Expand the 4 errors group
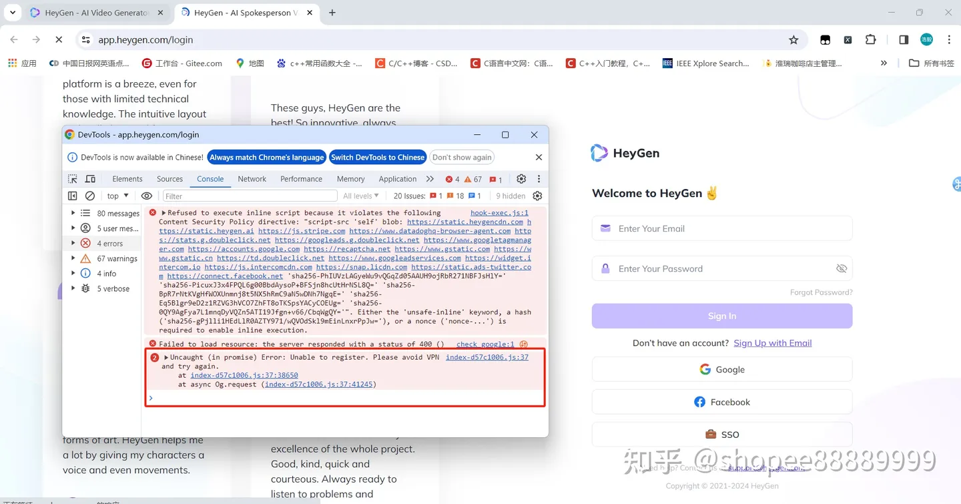 pyautogui.click(x=73, y=243)
